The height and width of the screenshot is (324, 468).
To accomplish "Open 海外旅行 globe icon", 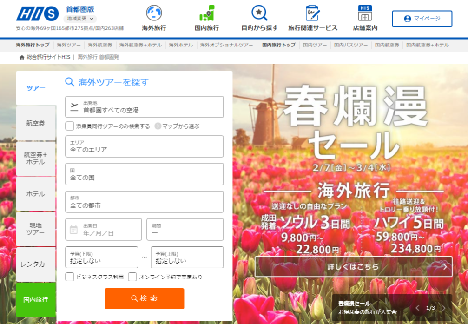I will click(154, 13).
